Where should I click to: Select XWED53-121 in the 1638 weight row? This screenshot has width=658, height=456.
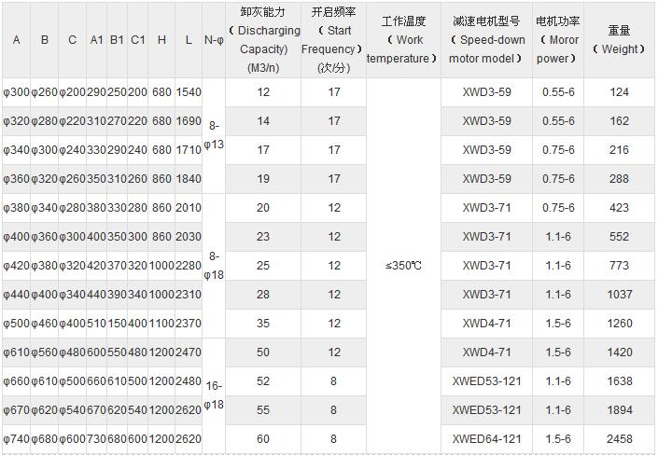[487, 381]
